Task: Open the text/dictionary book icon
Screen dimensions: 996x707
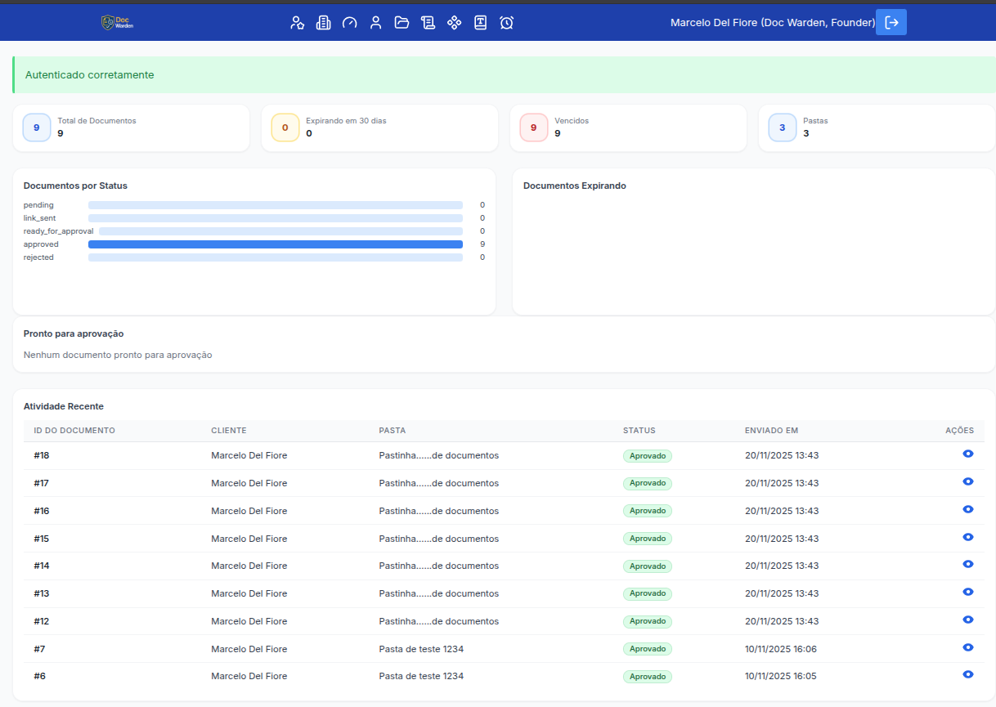Action: click(480, 22)
